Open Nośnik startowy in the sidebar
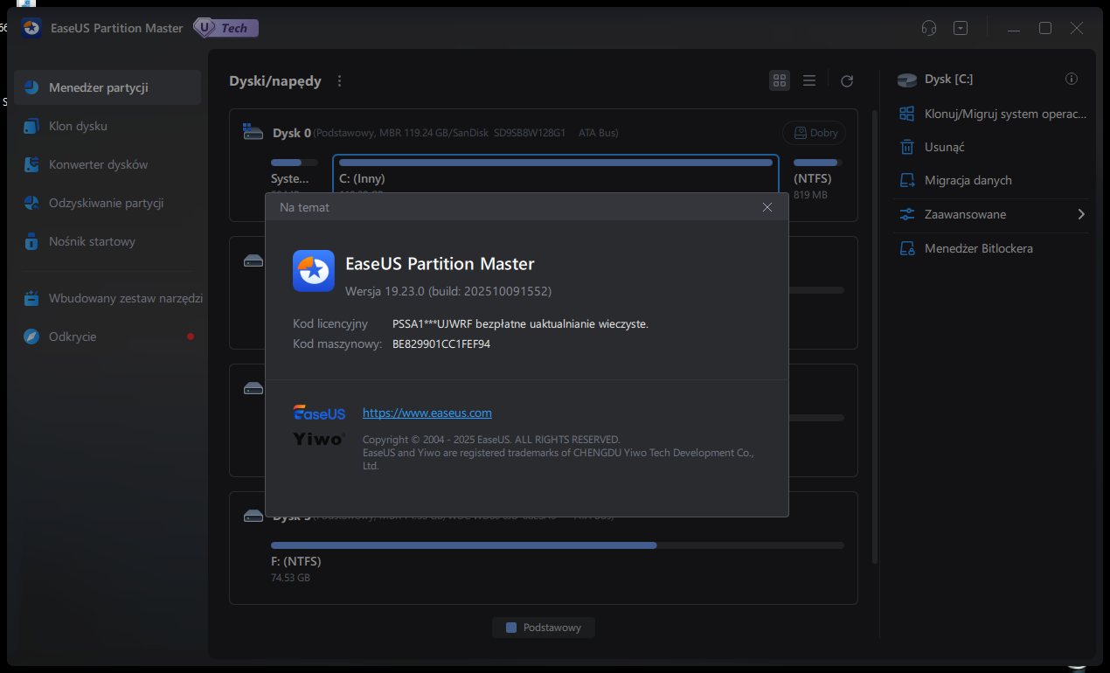The width and height of the screenshot is (1110, 673). (108, 241)
